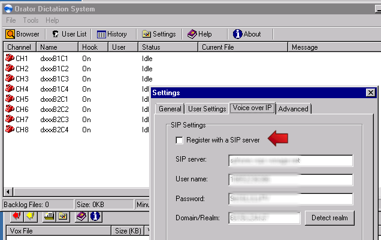This screenshot has width=381, height=240.
Task: Switch to the General tab
Action: [x=170, y=109]
